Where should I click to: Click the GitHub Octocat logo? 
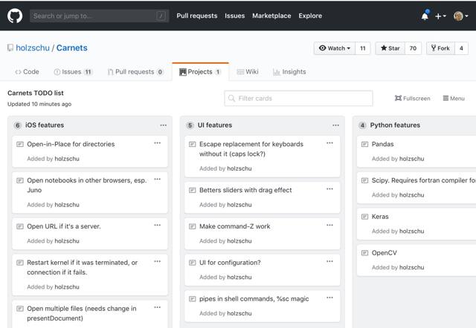point(15,15)
